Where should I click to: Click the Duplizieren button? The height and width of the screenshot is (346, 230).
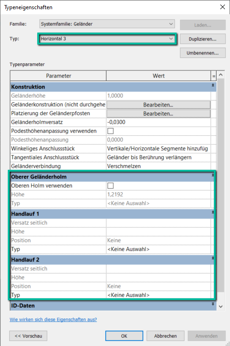tap(202, 39)
